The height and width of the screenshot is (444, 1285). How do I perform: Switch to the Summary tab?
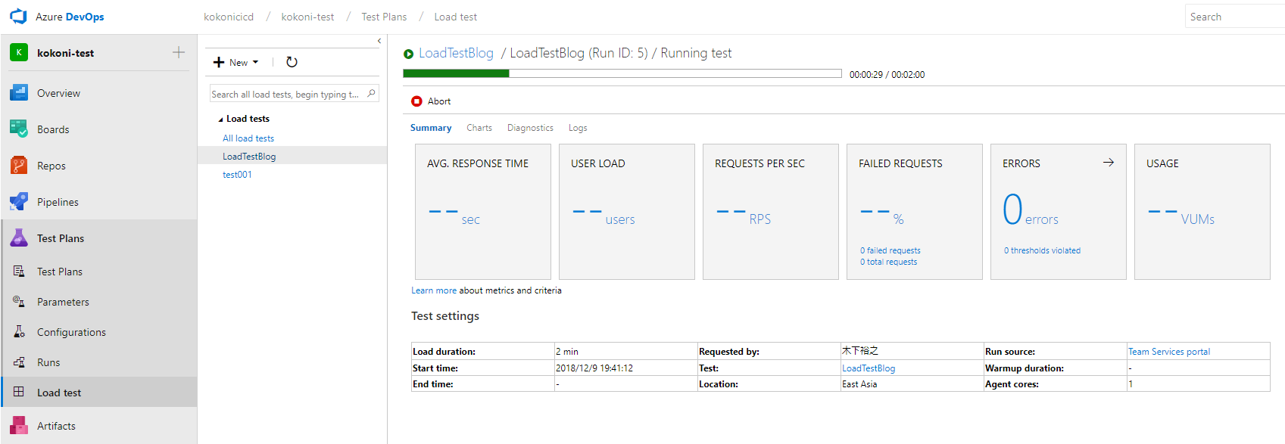431,128
